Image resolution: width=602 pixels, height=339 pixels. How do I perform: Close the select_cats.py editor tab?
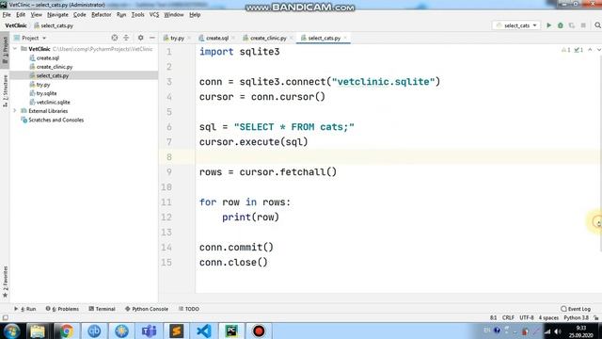(x=345, y=38)
